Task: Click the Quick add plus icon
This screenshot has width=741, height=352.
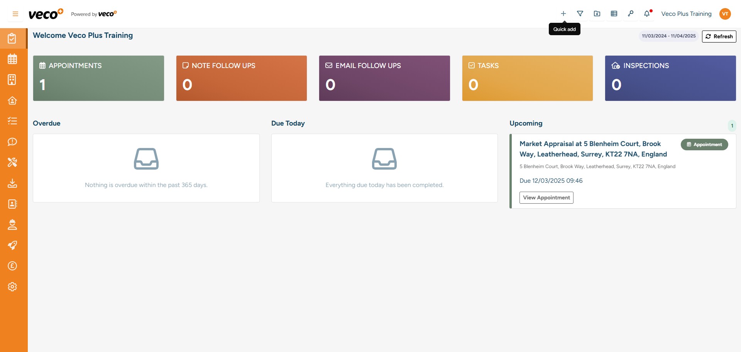Action: click(563, 14)
